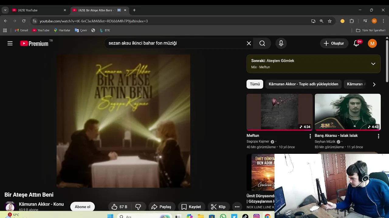
Task: Open more actions ellipsis under video
Action: 237,207
